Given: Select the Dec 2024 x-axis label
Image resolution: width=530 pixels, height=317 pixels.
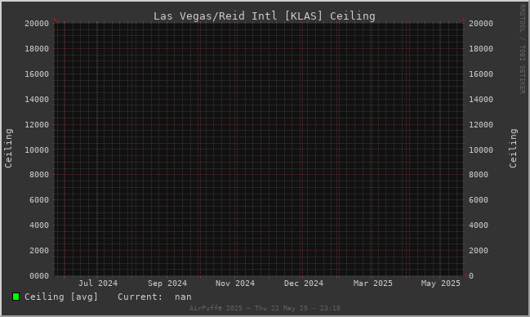Looking at the screenshot, I should click(304, 284).
